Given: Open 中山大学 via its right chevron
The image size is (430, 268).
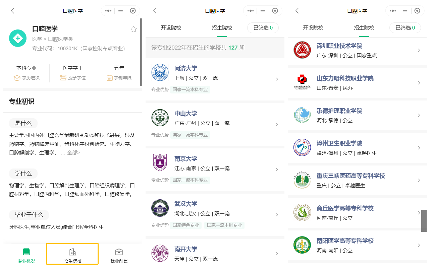Looking at the screenshot, I should (x=277, y=124).
